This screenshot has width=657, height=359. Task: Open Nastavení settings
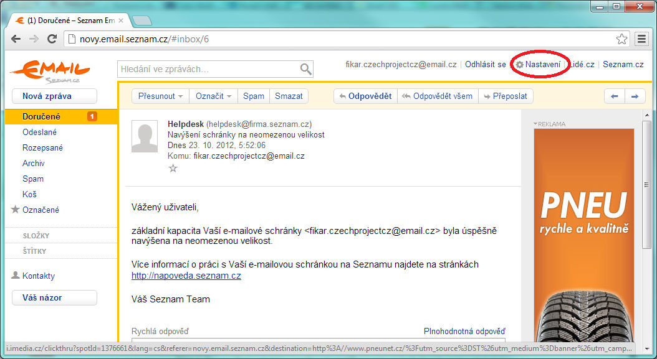(x=538, y=65)
